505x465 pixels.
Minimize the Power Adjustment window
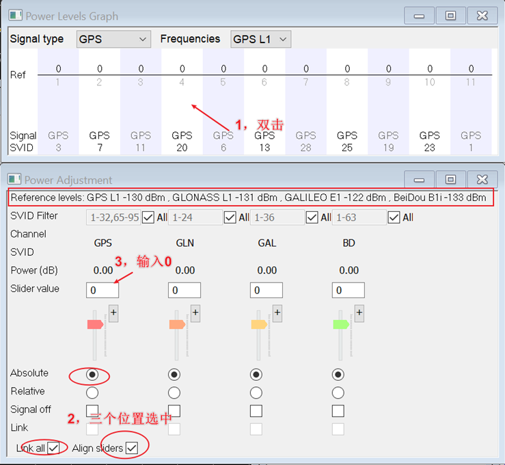pos(419,180)
